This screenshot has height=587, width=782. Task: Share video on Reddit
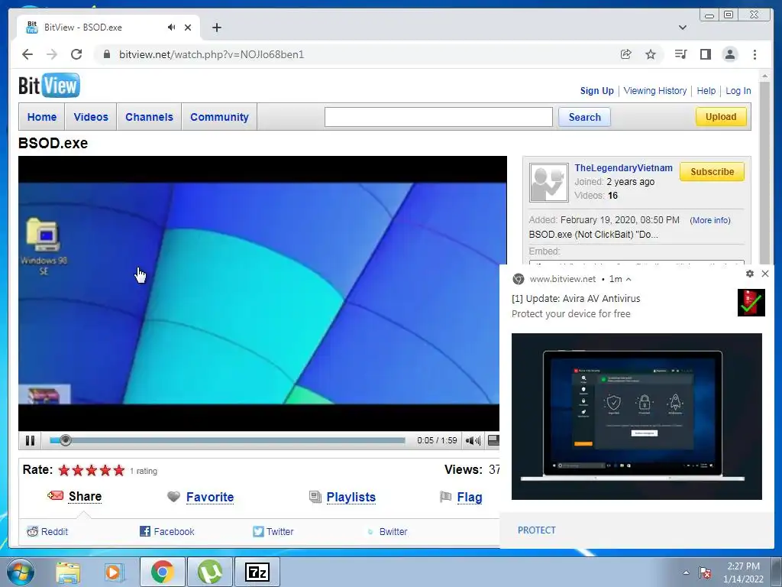47,532
